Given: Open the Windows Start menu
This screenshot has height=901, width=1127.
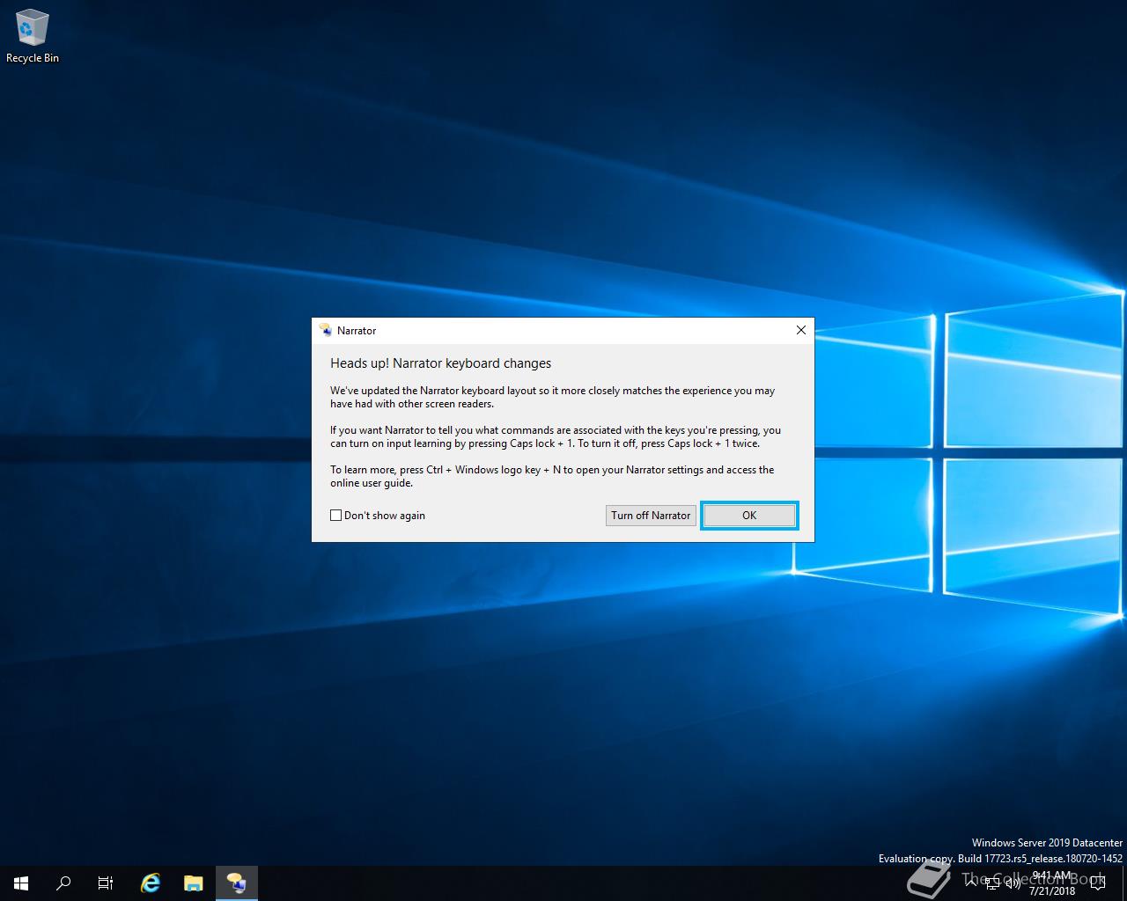Looking at the screenshot, I should click(x=21, y=883).
